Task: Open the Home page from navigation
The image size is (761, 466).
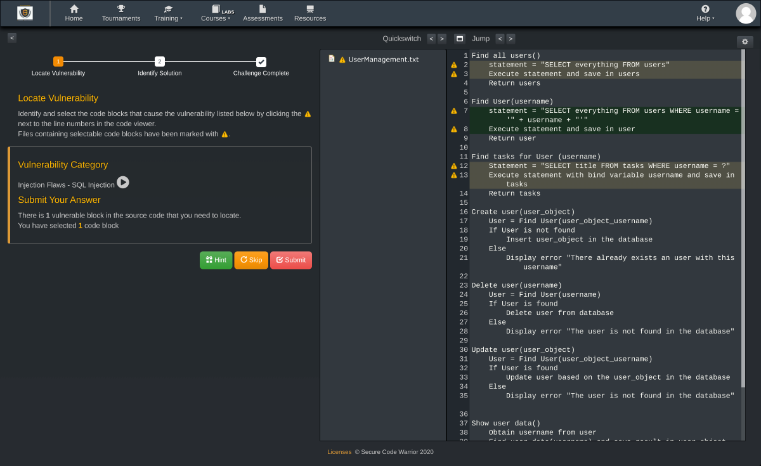Action: pyautogui.click(x=74, y=13)
